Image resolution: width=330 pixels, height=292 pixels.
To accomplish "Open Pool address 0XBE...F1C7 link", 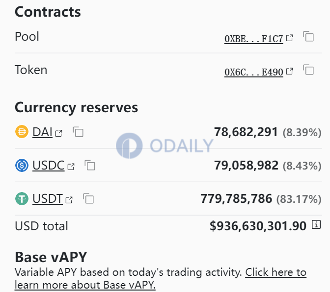I will pos(253,39).
